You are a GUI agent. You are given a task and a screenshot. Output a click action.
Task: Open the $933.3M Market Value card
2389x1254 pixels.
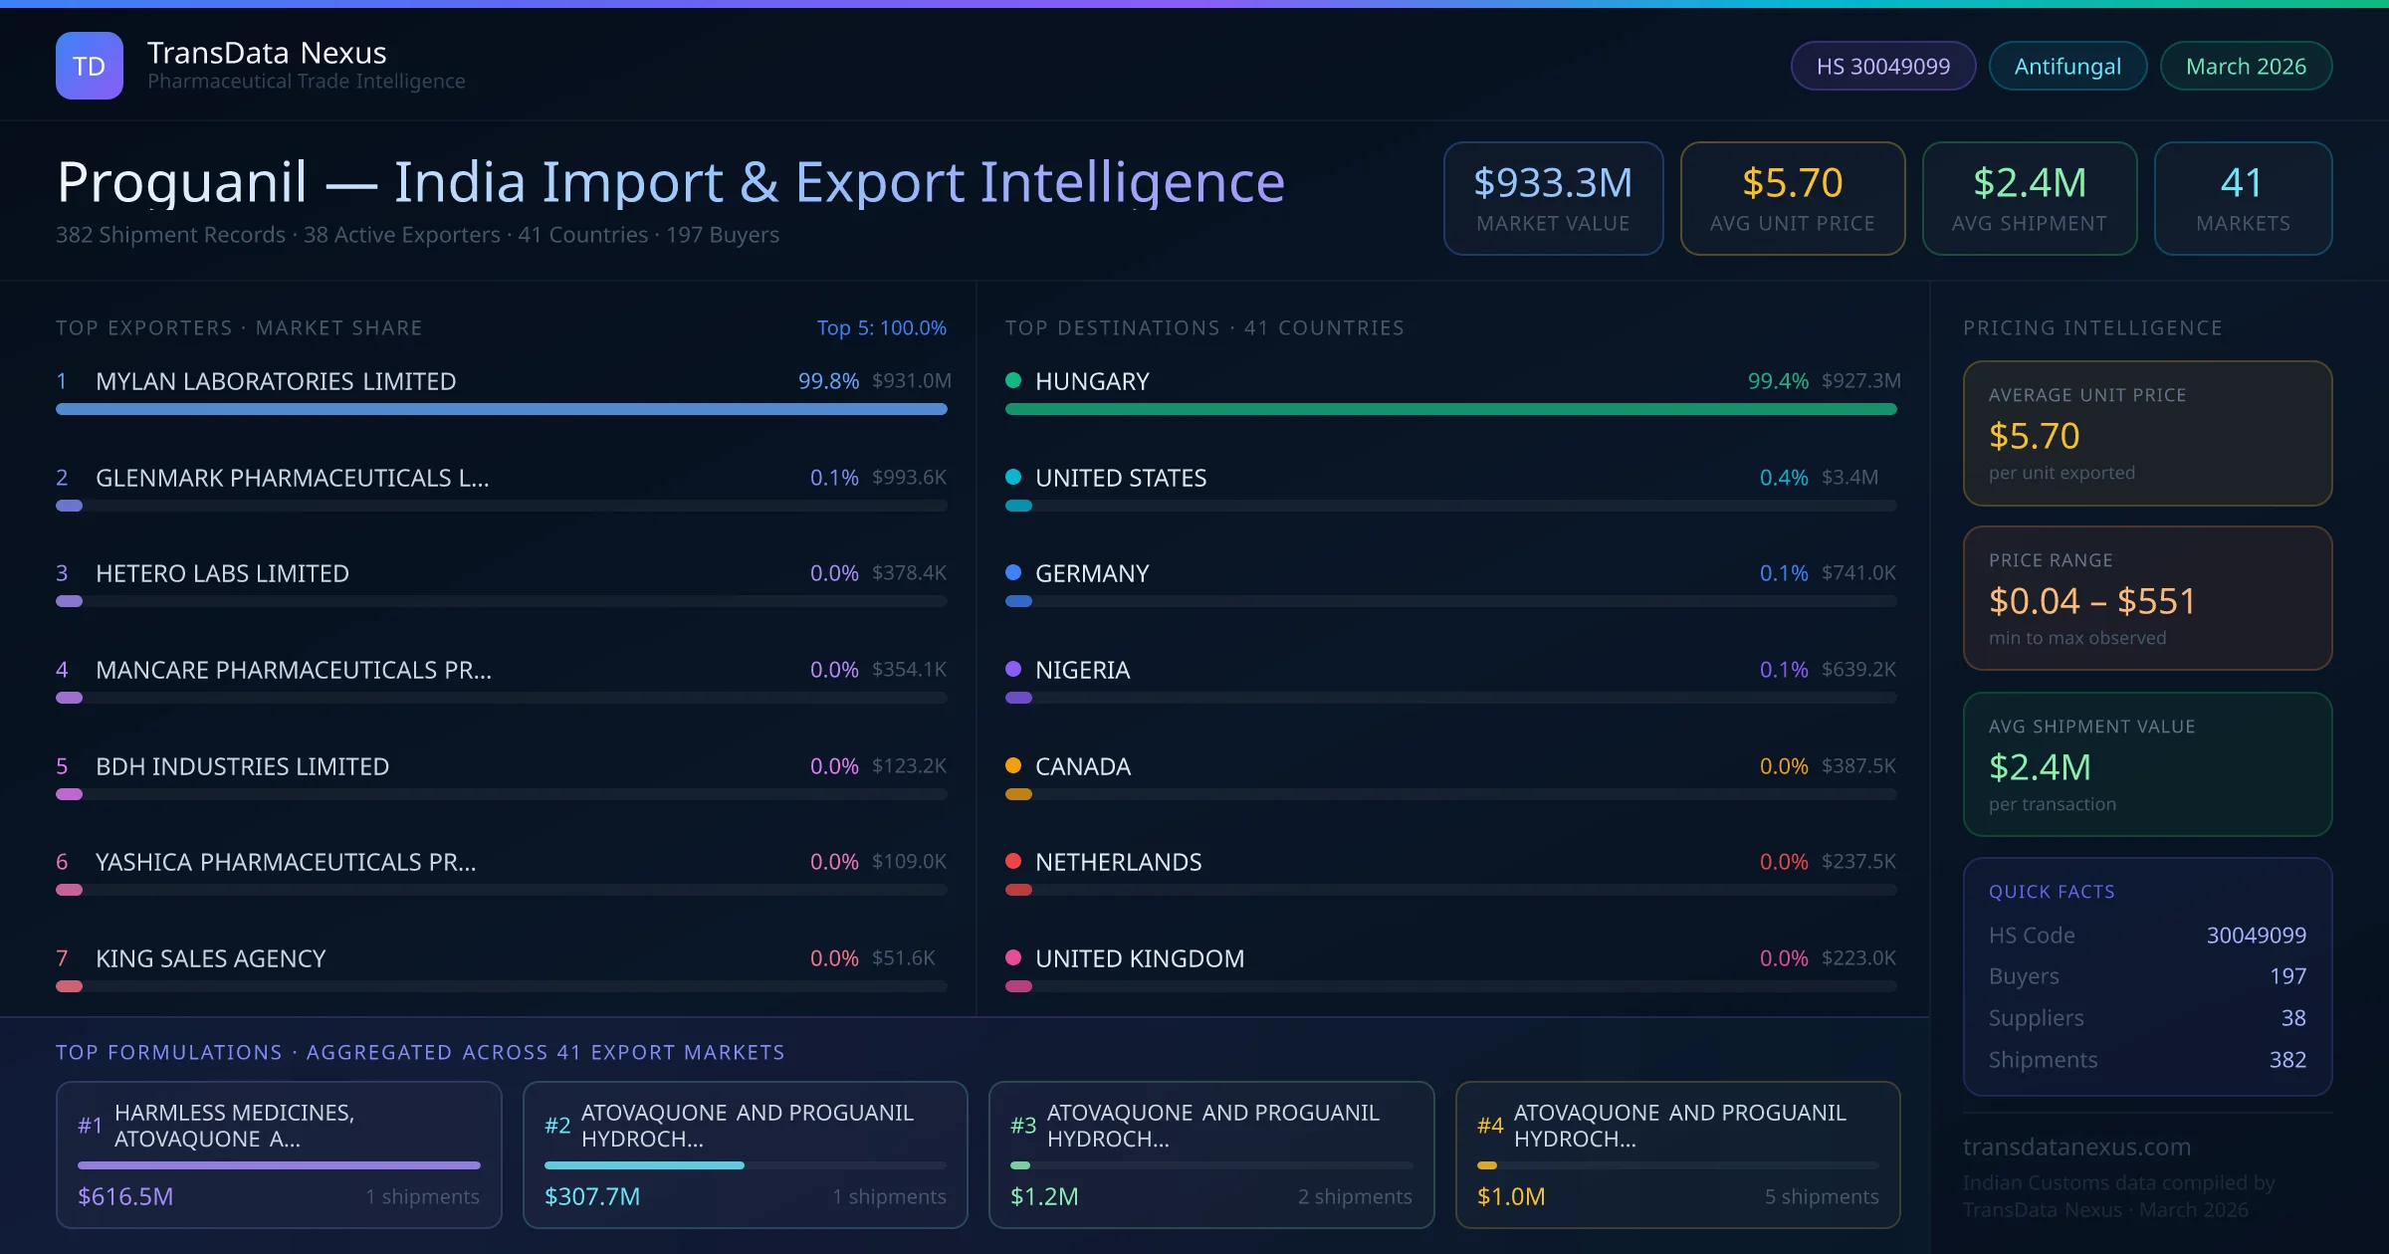tap(1553, 198)
